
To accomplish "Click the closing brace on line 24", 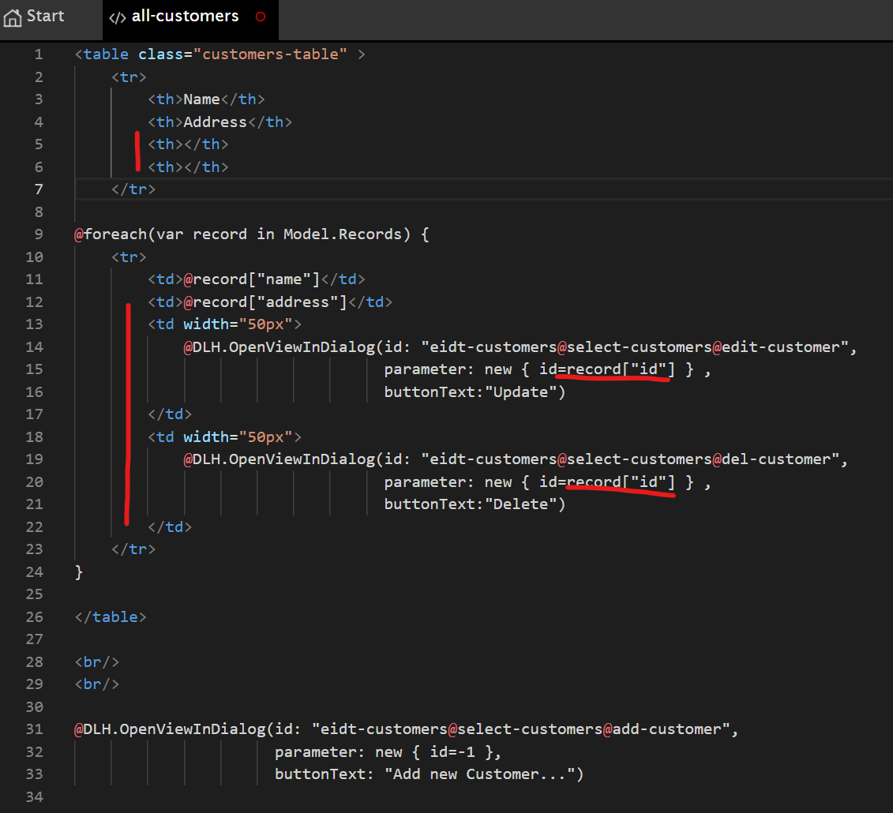I will tap(79, 572).
